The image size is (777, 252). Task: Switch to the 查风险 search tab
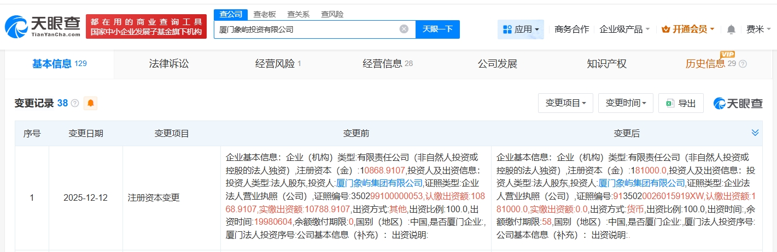pos(332,14)
